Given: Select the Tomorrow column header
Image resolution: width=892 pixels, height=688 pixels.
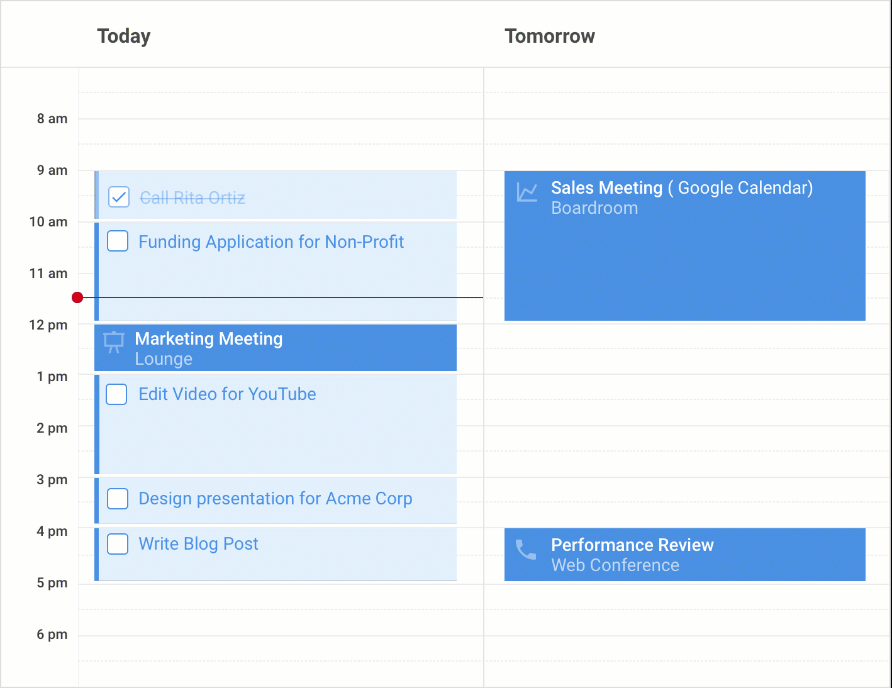Looking at the screenshot, I should [x=549, y=36].
